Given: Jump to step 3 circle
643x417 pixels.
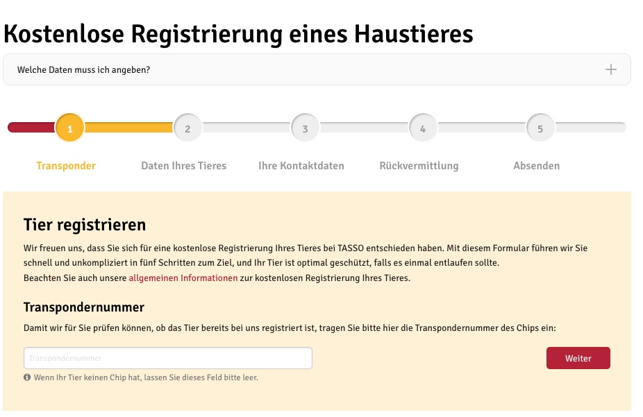Looking at the screenshot, I should (x=305, y=128).
